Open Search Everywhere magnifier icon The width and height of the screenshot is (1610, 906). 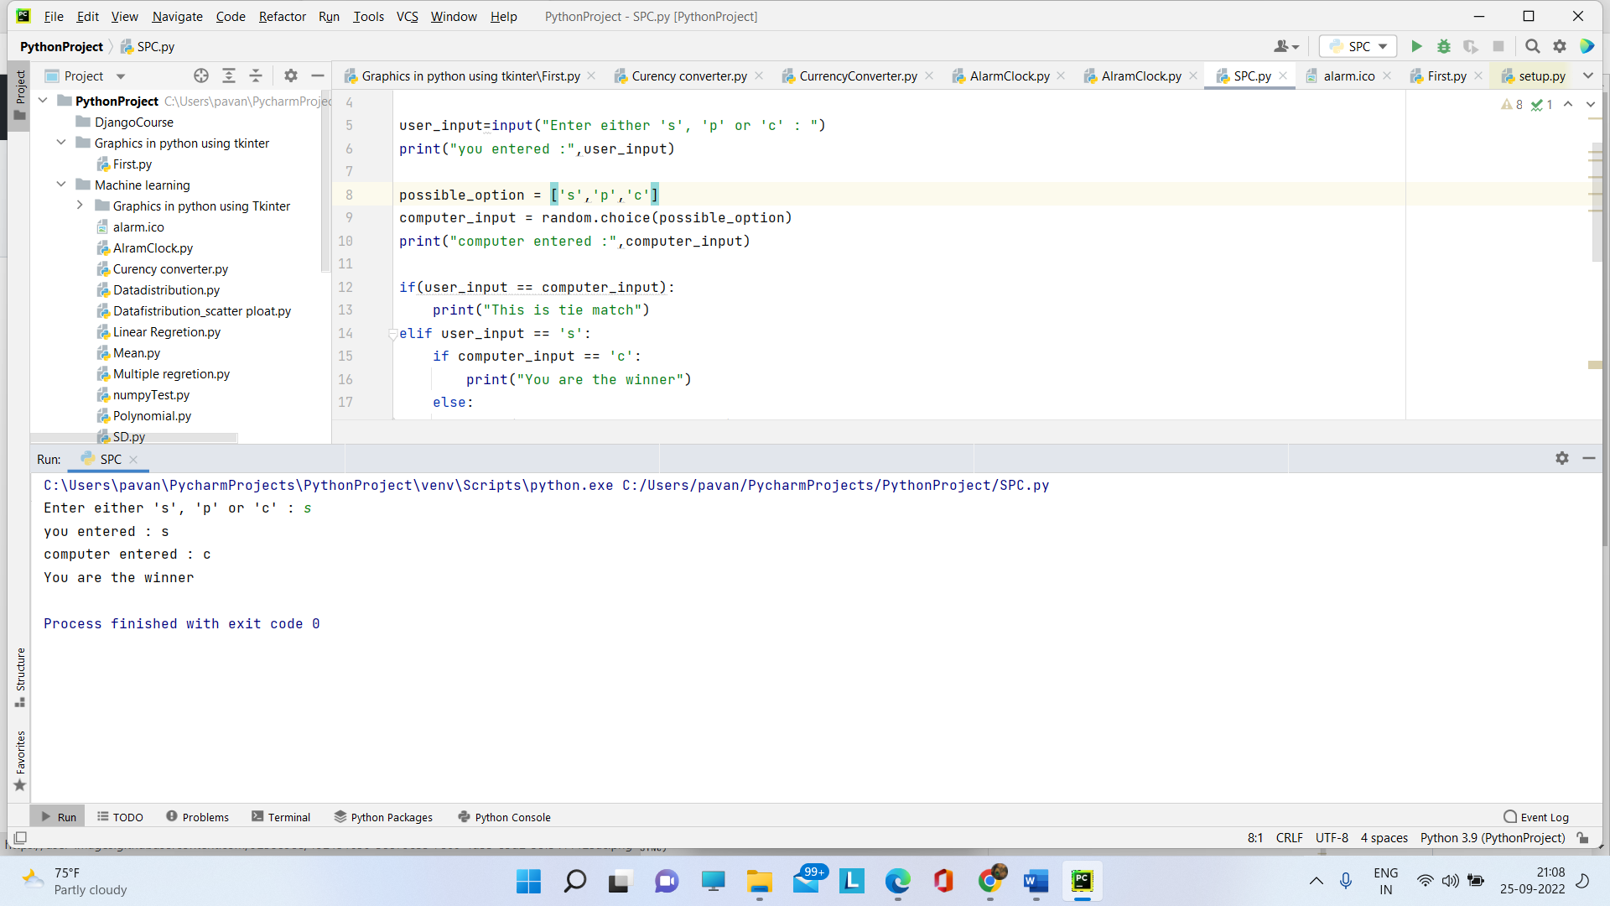(x=1532, y=46)
